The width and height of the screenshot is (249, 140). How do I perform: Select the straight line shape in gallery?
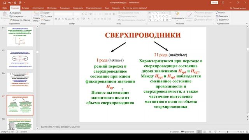(153, 13)
